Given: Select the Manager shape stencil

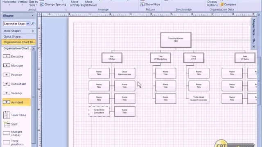Looking at the screenshot, I should point(13,65).
